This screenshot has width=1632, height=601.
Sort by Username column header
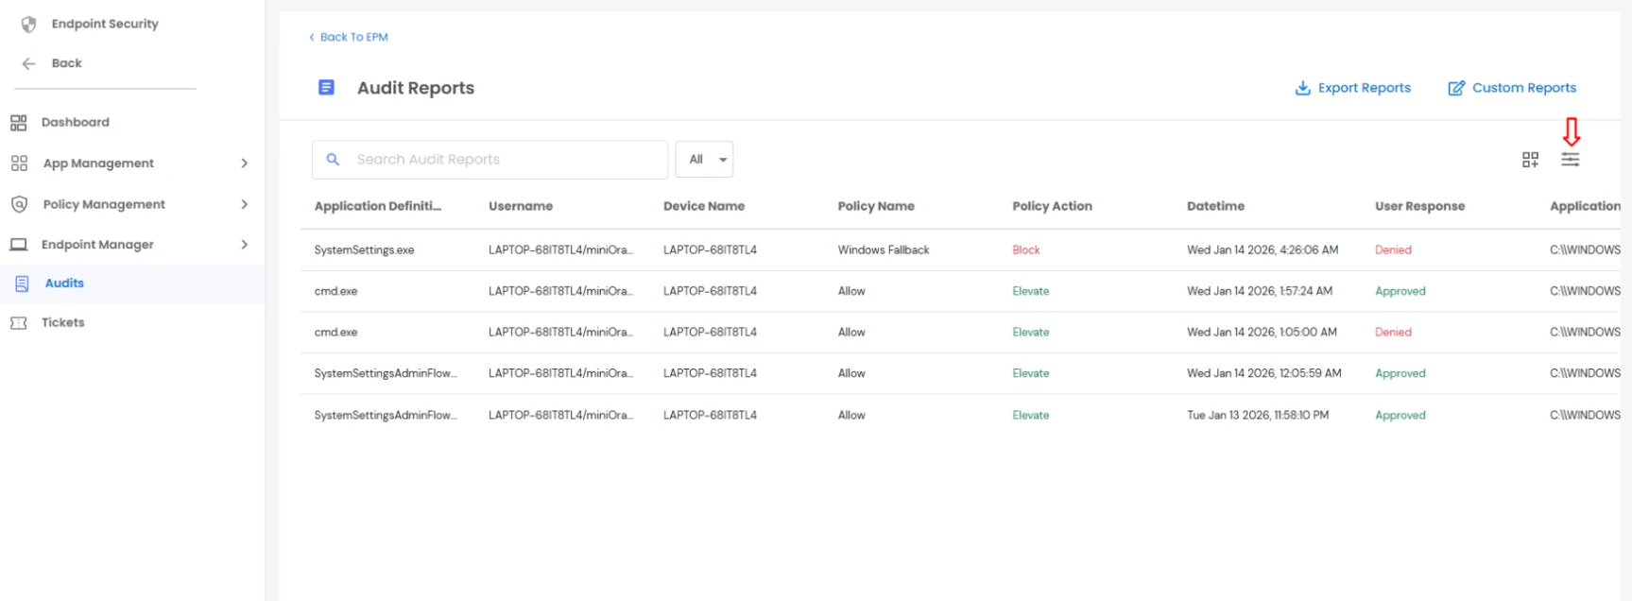pyautogui.click(x=521, y=206)
